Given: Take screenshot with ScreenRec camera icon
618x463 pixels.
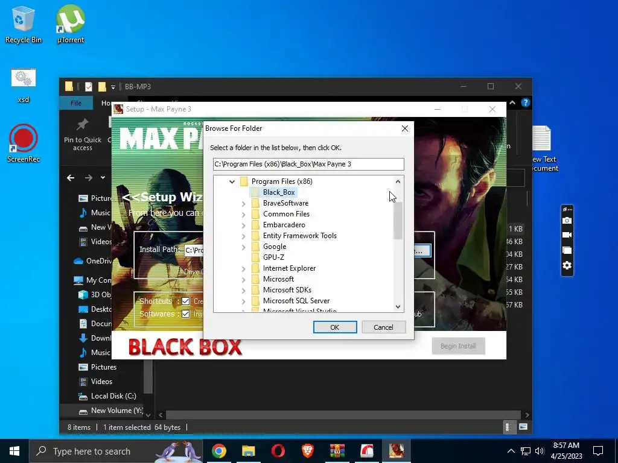Looking at the screenshot, I should coord(567,221).
